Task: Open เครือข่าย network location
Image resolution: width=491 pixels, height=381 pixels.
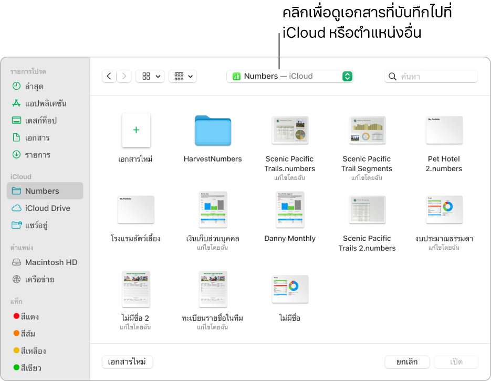Action: click(x=45, y=279)
